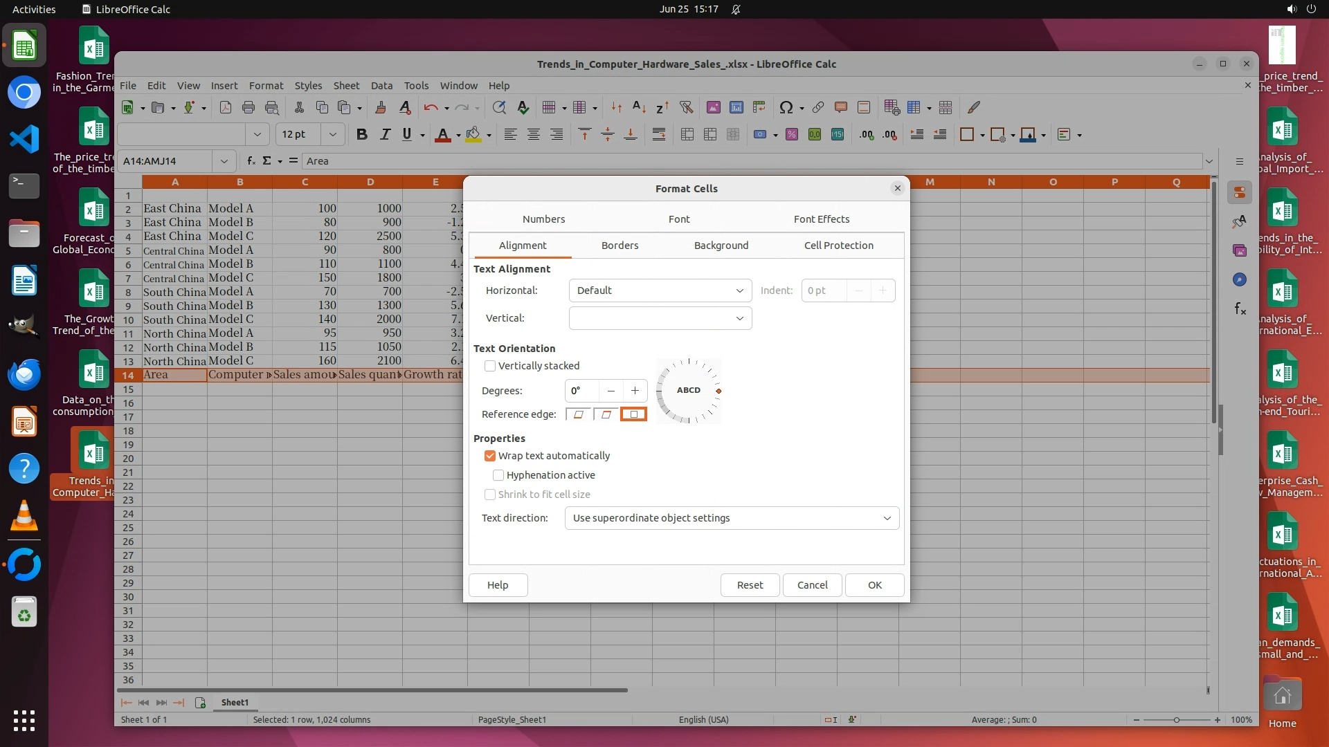Click the Format as Percent icon
Image resolution: width=1329 pixels, height=747 pixels.
point(791,135)
